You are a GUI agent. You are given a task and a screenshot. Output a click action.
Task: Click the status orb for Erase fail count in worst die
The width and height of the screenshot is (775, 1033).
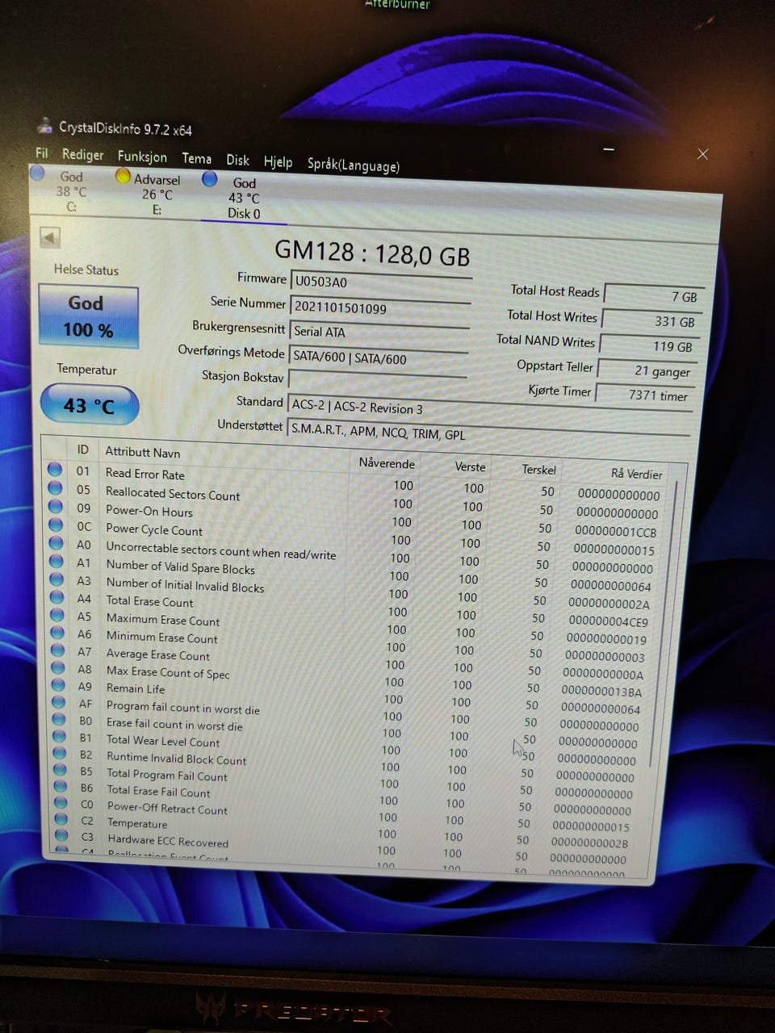tap(59, 719)
